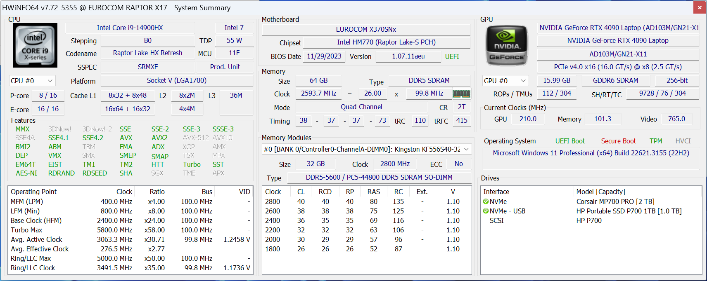Expand the memory module Kingston KF556S40 dropdown
This screenshot has width=707, height=281.
point(367,149)
